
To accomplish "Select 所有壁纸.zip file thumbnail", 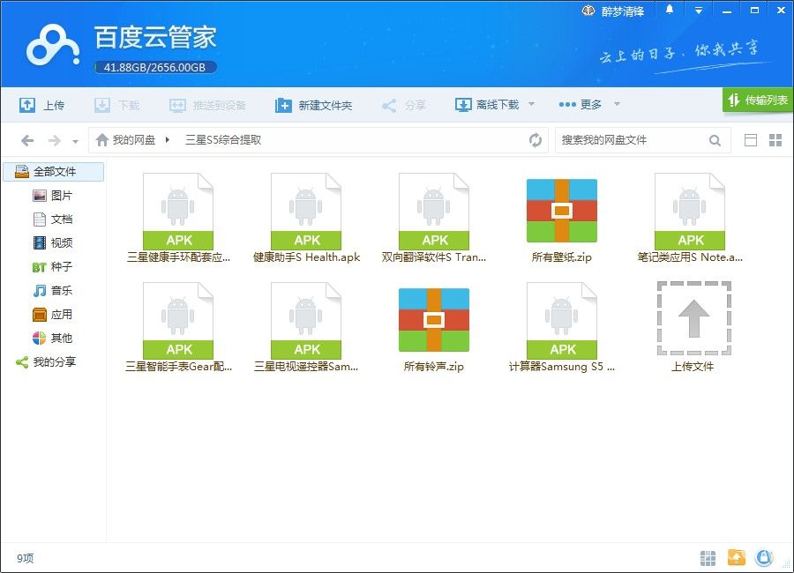I will pos(562,211).
